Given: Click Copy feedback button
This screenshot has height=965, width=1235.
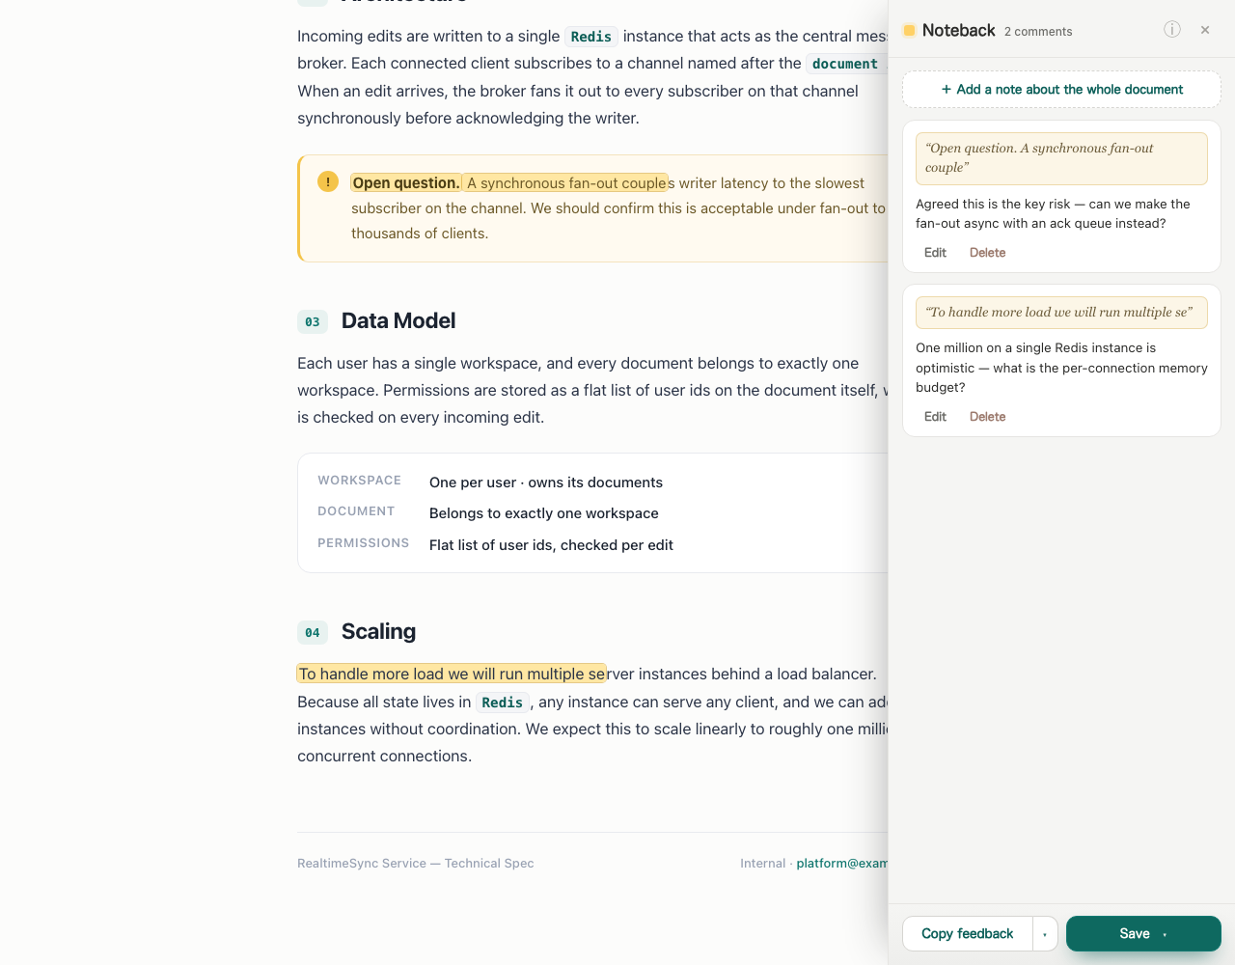Looking at the screenshot, I should (967, 934).
